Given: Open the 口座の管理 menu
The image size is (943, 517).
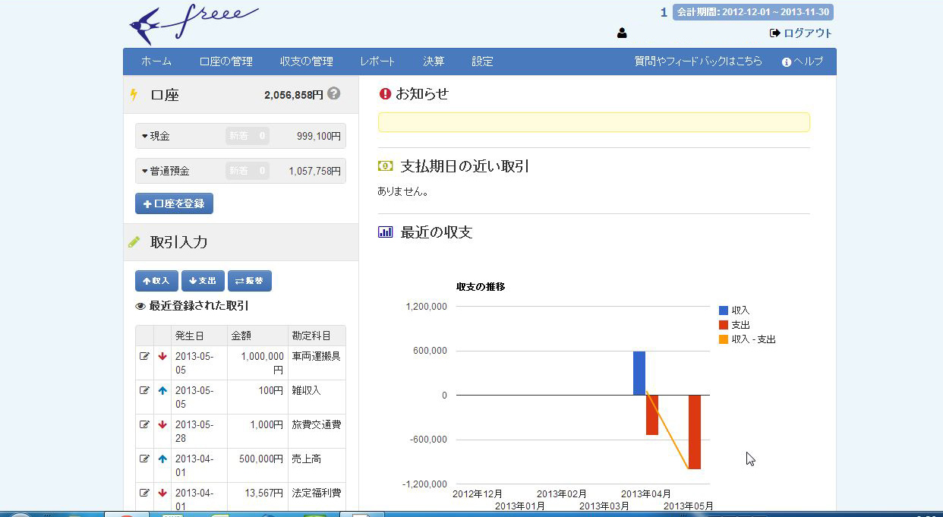Looking at the screenshot, I should point(226,61).
